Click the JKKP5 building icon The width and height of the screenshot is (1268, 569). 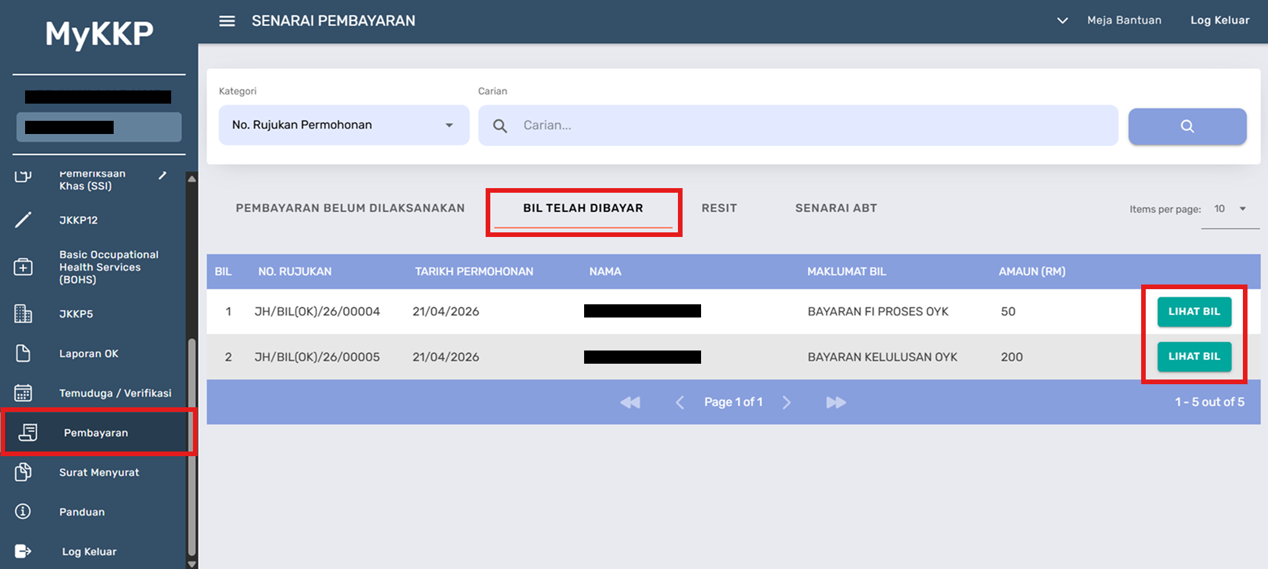pyautogui.click(x=23, y=314)
